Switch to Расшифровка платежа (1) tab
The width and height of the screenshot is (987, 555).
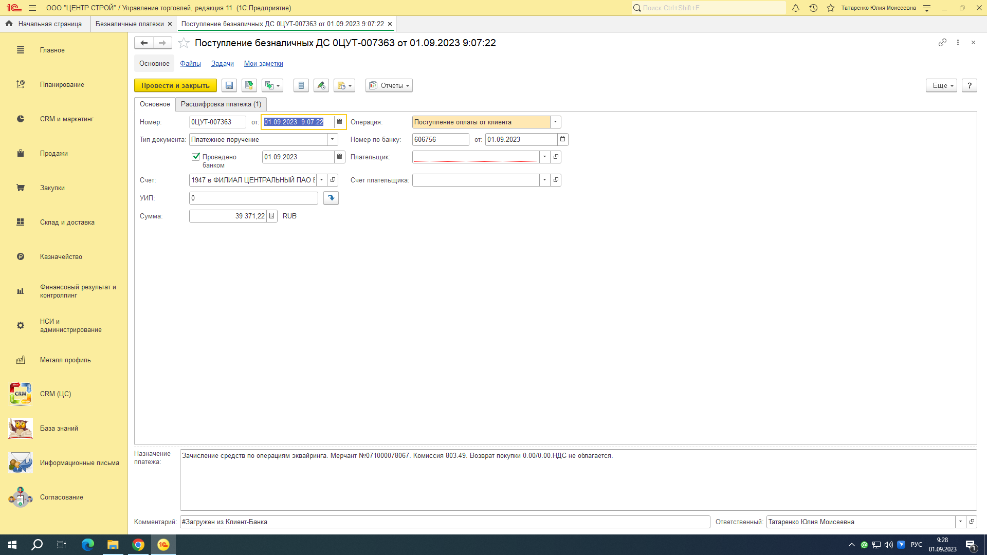[x=221, y=104]
